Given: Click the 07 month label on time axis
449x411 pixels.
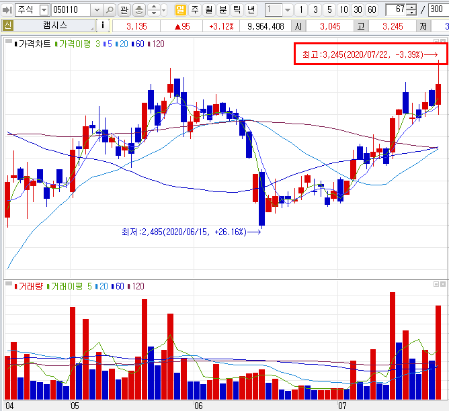Looking at the screenshot, I should pyautogui.click(x=343, y=406).
